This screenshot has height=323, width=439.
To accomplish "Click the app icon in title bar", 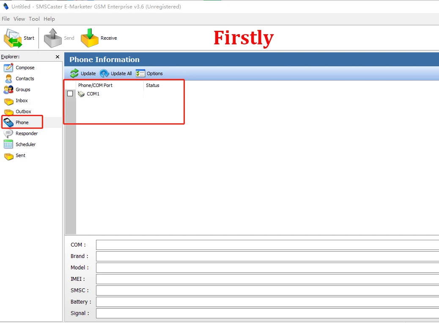I will click(5, 6).
